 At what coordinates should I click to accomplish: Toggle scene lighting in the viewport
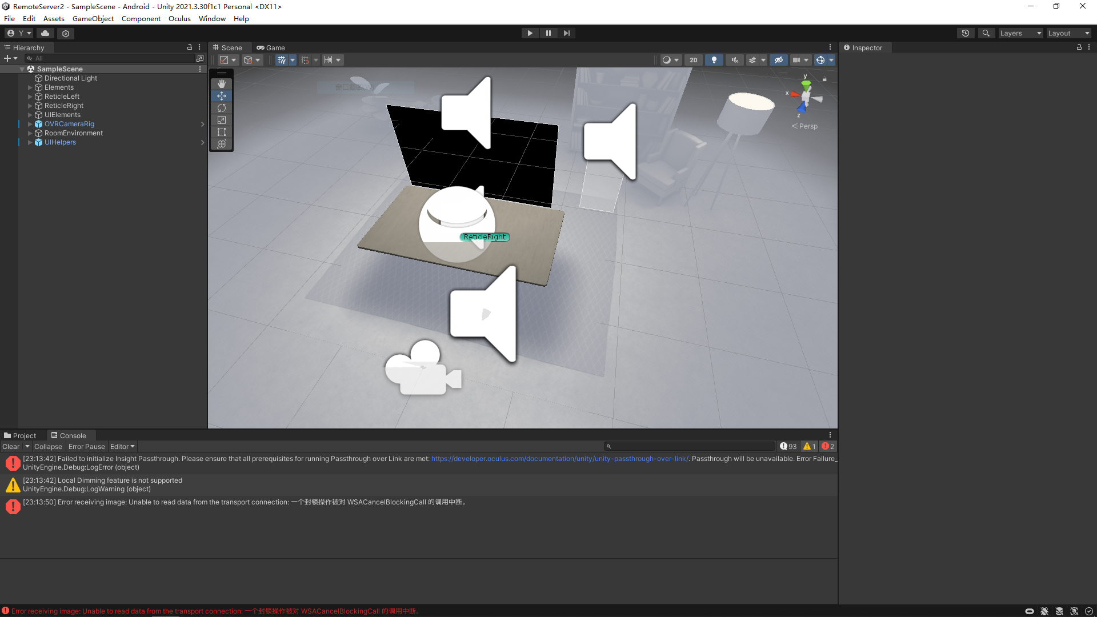point(714,59)
